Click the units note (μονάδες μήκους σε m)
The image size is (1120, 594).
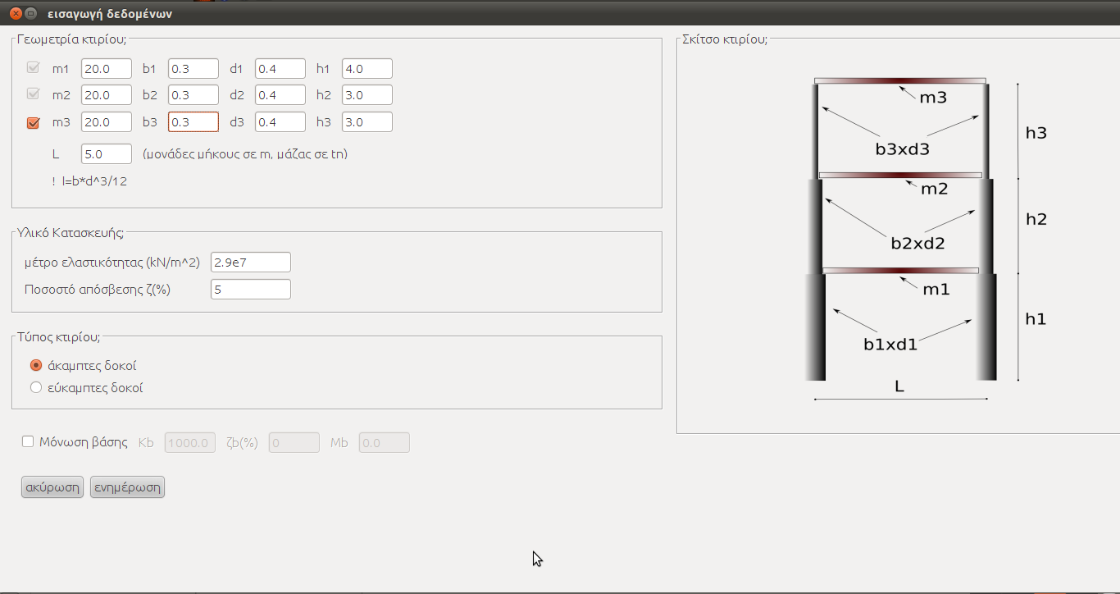click(244, 154)
